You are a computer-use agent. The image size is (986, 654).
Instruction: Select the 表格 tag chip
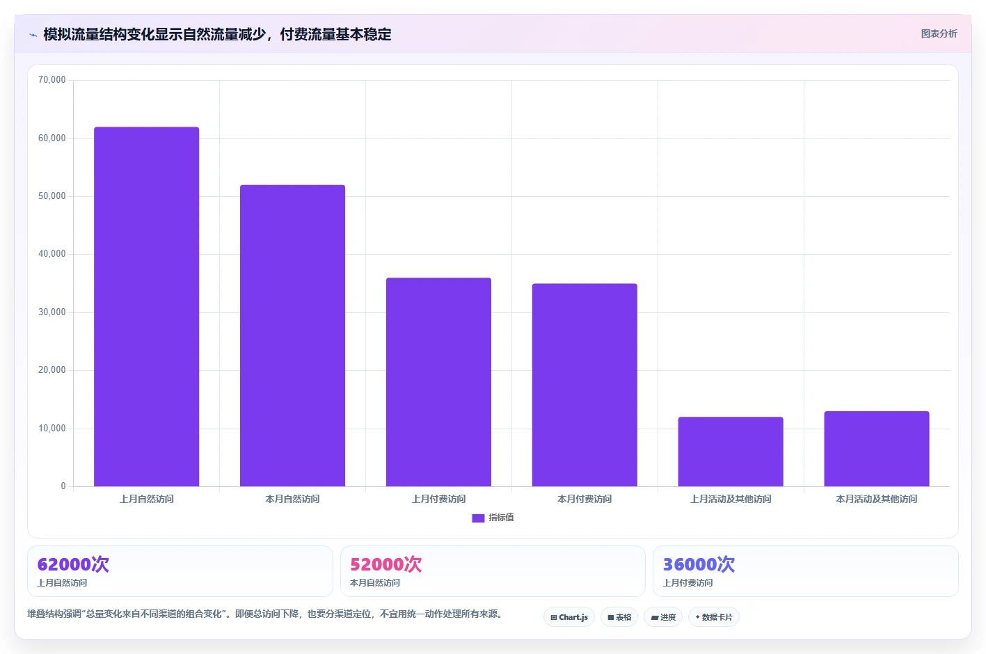[619, 617]
